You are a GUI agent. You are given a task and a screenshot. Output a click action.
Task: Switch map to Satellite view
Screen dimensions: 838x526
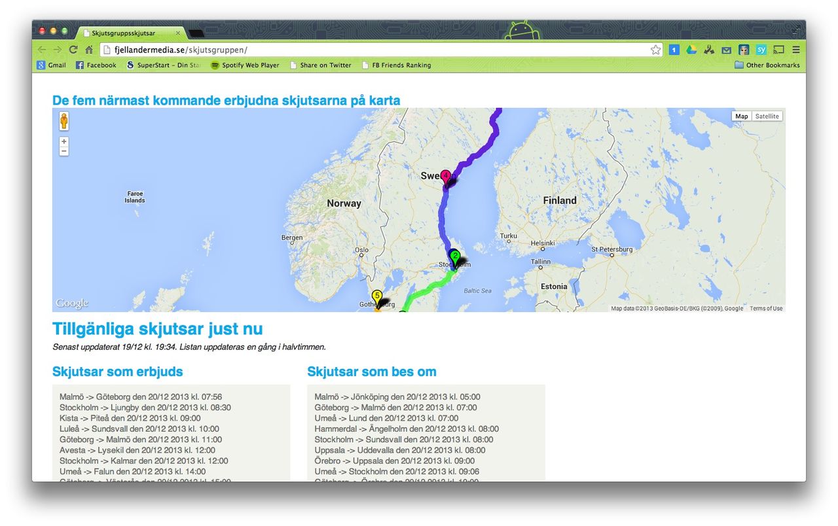767,116
